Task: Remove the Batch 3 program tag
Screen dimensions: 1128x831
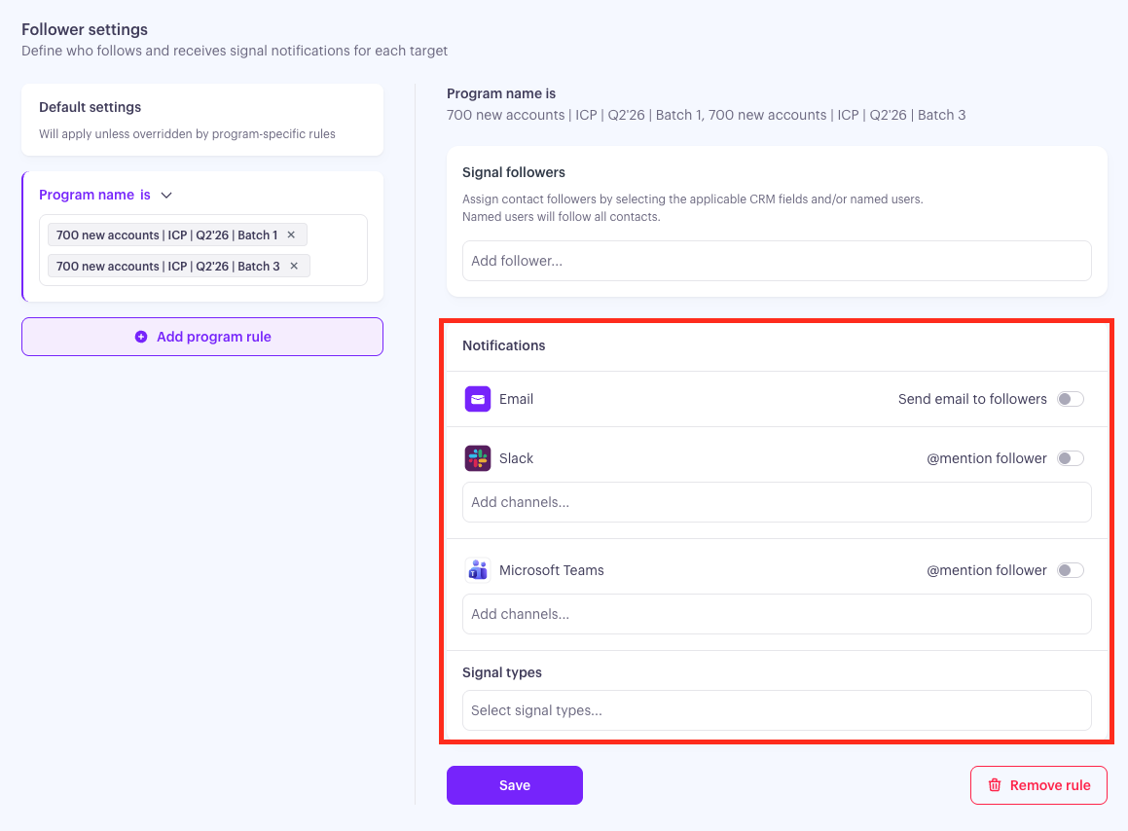Action: coord(294,266)
